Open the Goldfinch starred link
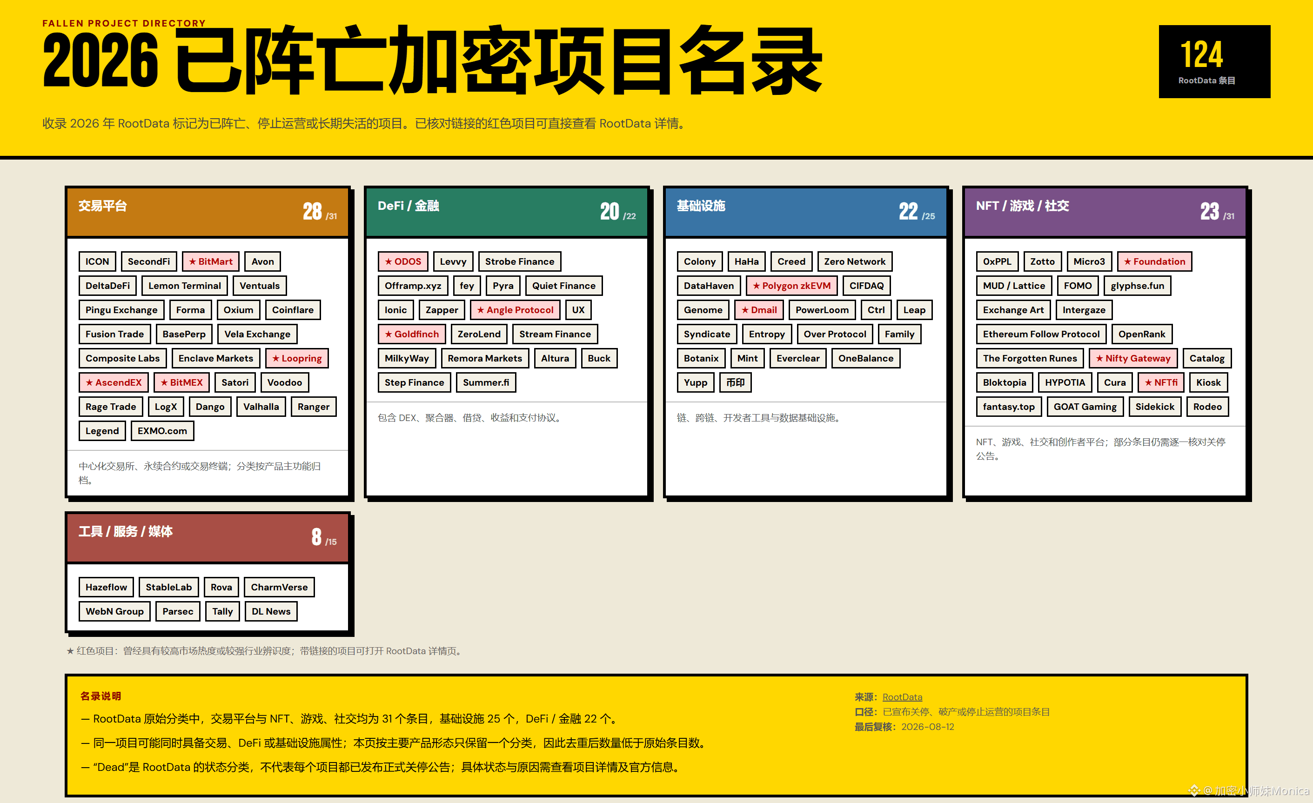Screen dimensions: 1313x803 click(412, 334)
